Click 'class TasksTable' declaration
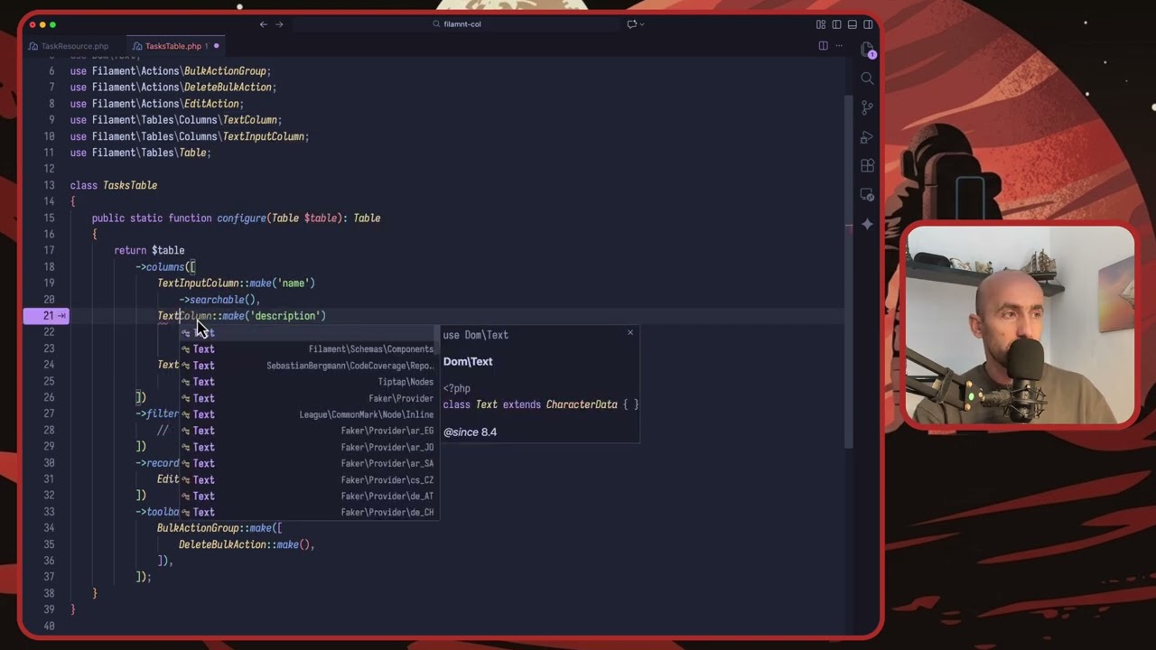Image resolution: width=1156 pixels, height=650 pixels. [114, 185]
